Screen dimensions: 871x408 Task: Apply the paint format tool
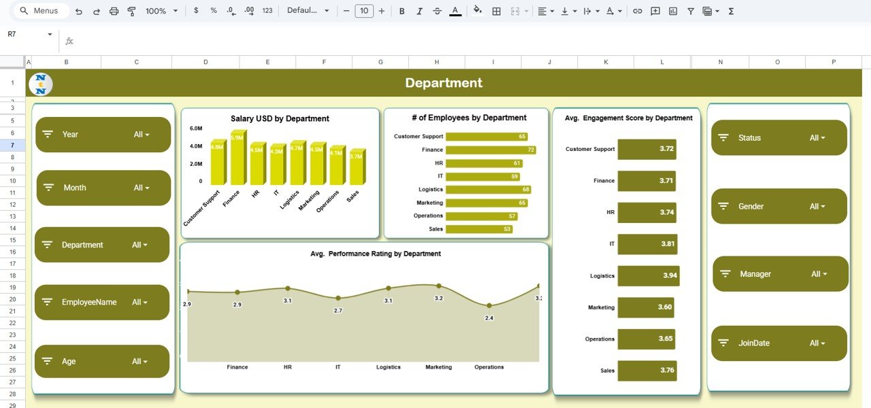click(x=131, y=11)
